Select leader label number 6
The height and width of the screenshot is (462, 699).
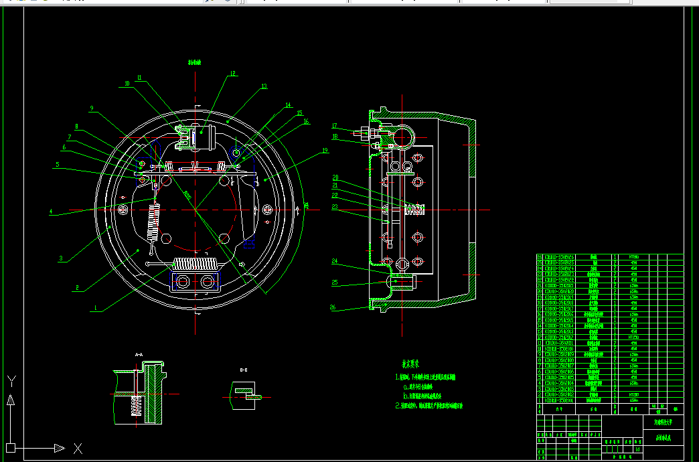click(x=64, y=147)
